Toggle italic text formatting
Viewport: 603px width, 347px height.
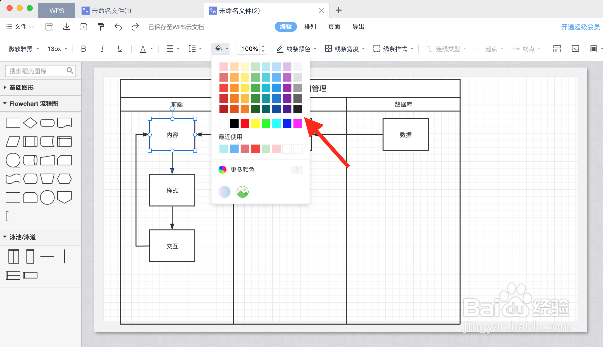point(102,49)
